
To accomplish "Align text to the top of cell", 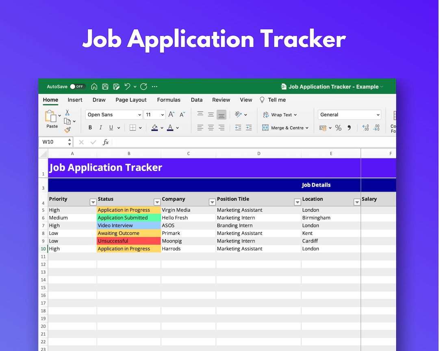I will (x=200, y=114).
